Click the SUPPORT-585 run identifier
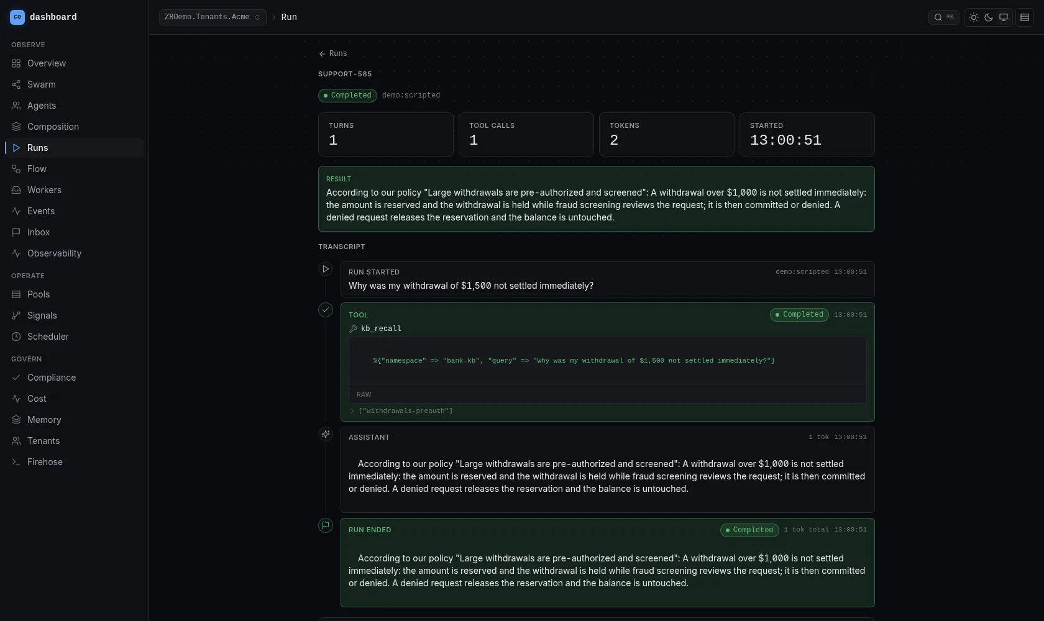Viewport: 1044px width, 621px height. click(x=345, y=74)
